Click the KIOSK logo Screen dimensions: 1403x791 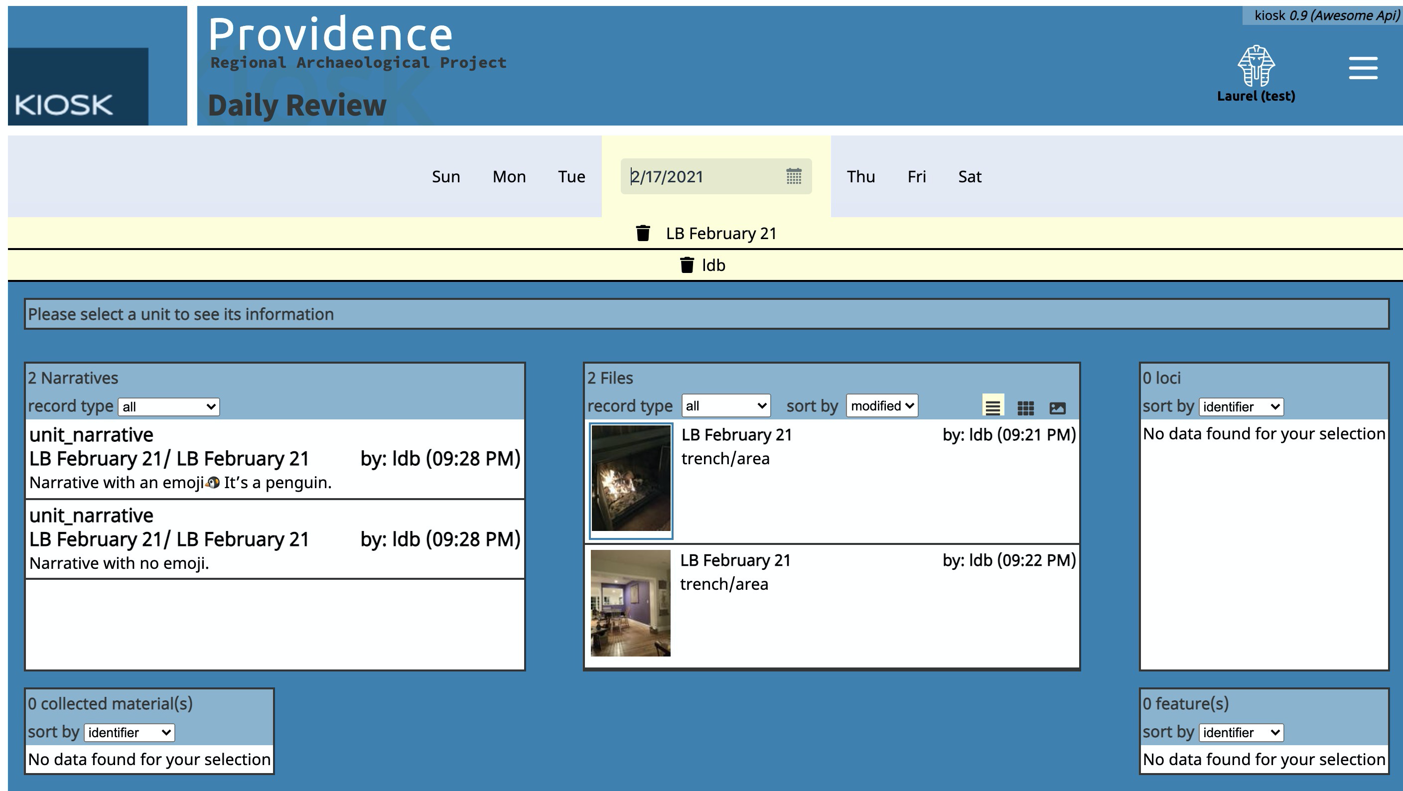click(x=78, y=86)
